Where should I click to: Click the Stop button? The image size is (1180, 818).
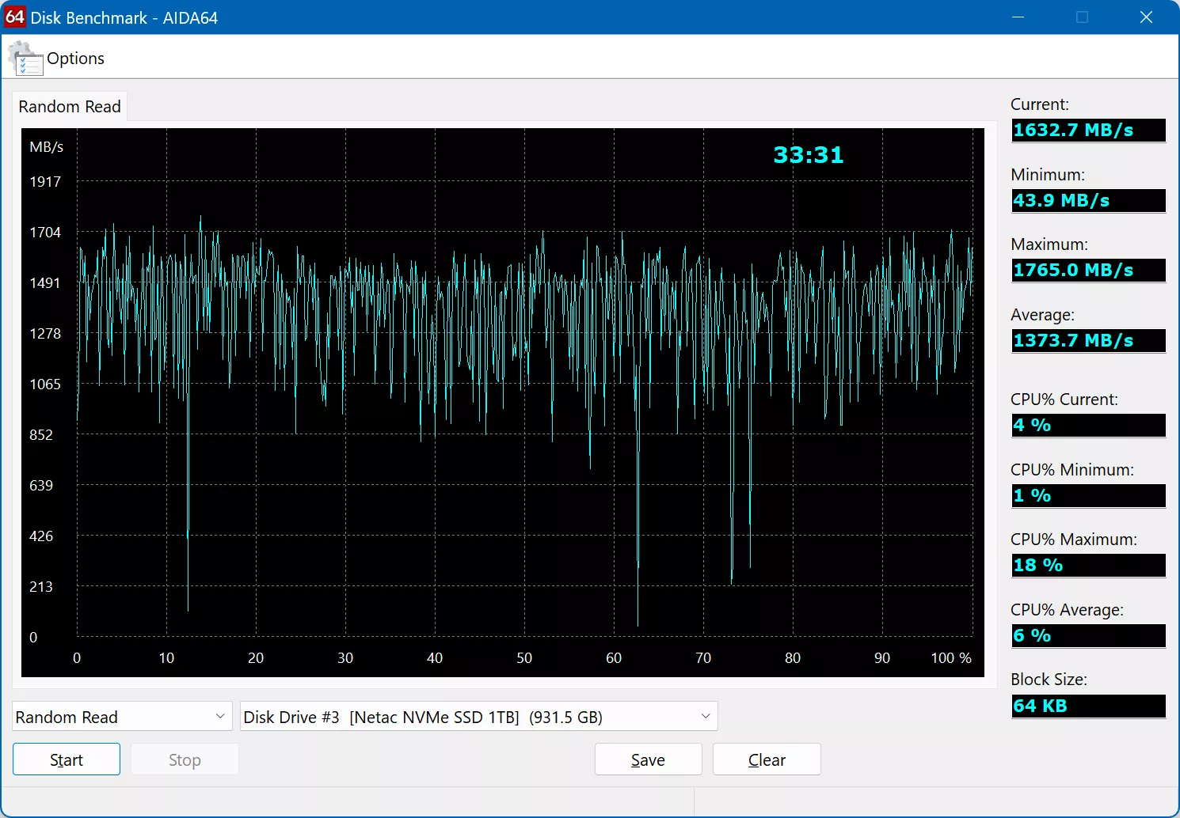tap(185, 759)
